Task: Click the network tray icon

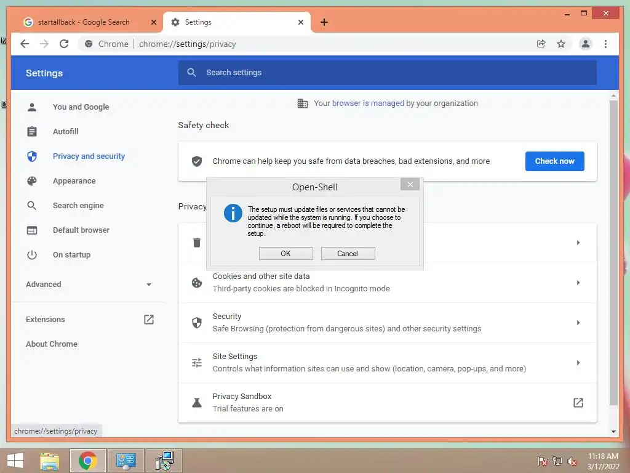Action: click(557, 461)
